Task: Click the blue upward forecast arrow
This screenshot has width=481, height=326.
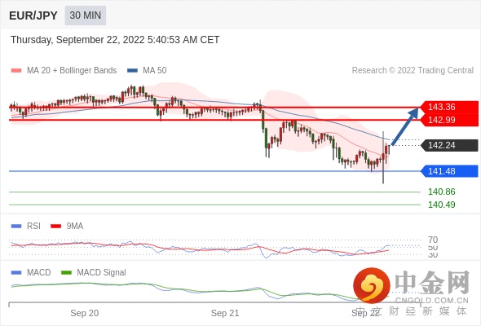Action: tap(405, 126)
